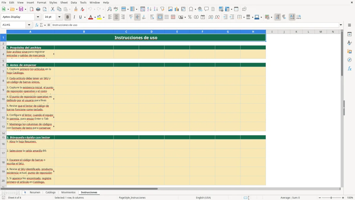355x200 pixels.
Task: Open Conditional Formatting dropdown arrow
Action: [272, 17]
